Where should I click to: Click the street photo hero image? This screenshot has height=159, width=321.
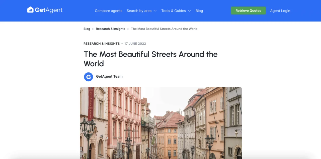(161, 123)
